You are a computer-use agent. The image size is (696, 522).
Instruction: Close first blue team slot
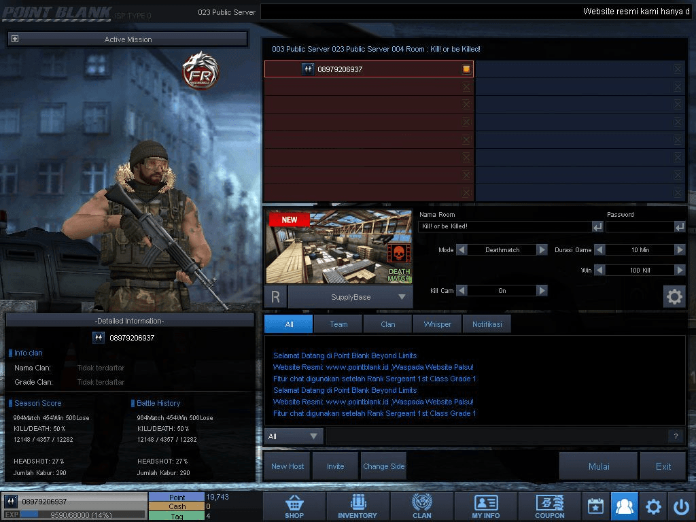[x=678, y=69]
